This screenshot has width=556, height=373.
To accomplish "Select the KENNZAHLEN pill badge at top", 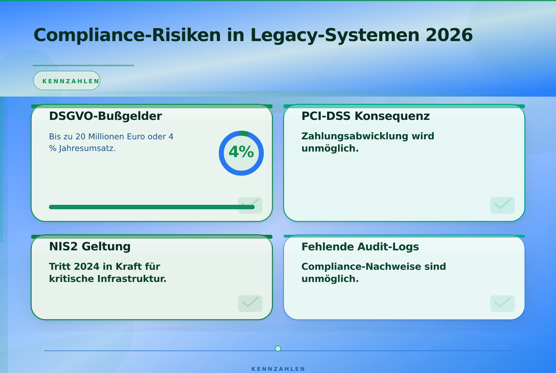I will pyautogui.click(x=67, y=80).
